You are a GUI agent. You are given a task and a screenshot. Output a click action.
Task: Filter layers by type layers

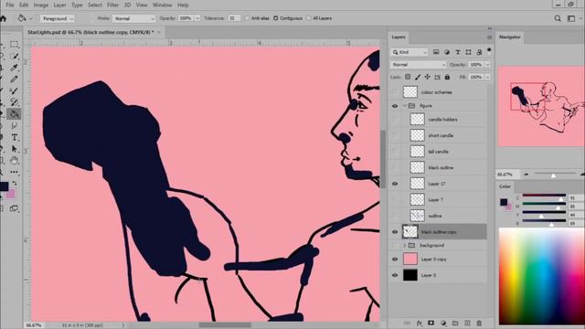pos(457,52)
